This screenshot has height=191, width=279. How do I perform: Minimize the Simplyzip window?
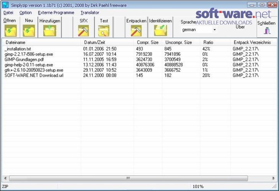pos(252,5)
